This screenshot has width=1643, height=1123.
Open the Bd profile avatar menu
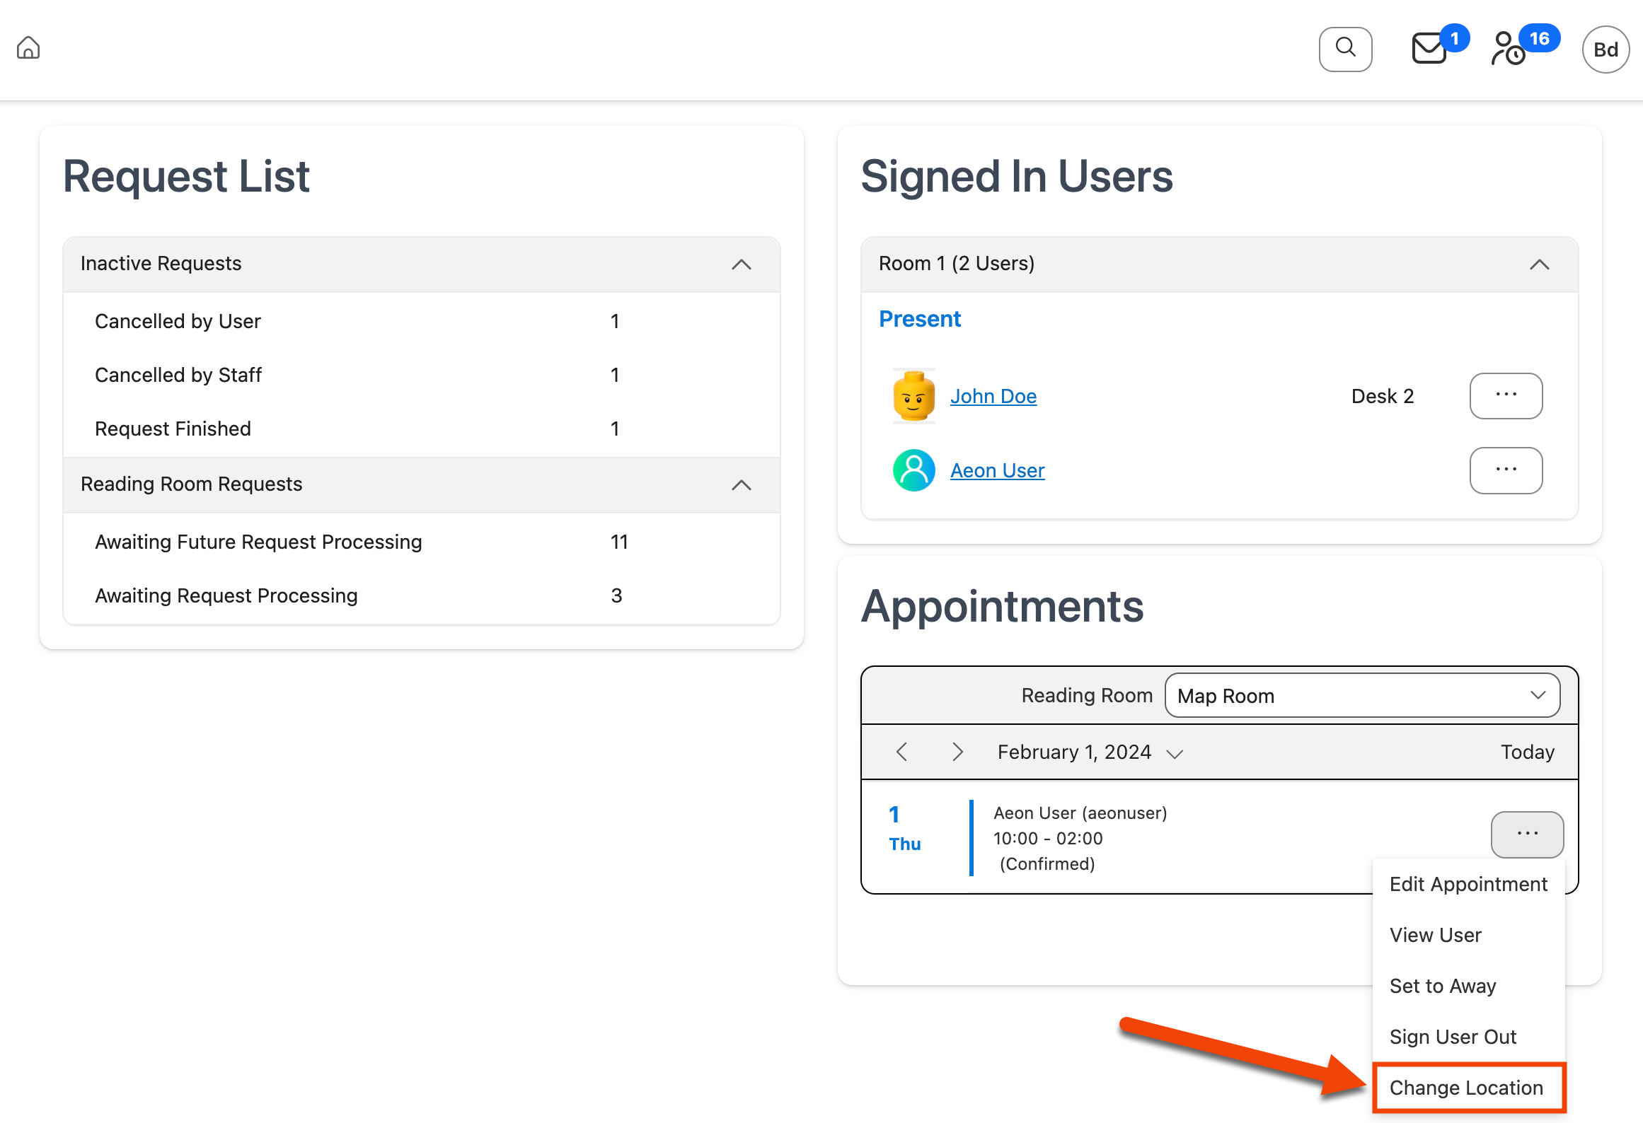1605,50
